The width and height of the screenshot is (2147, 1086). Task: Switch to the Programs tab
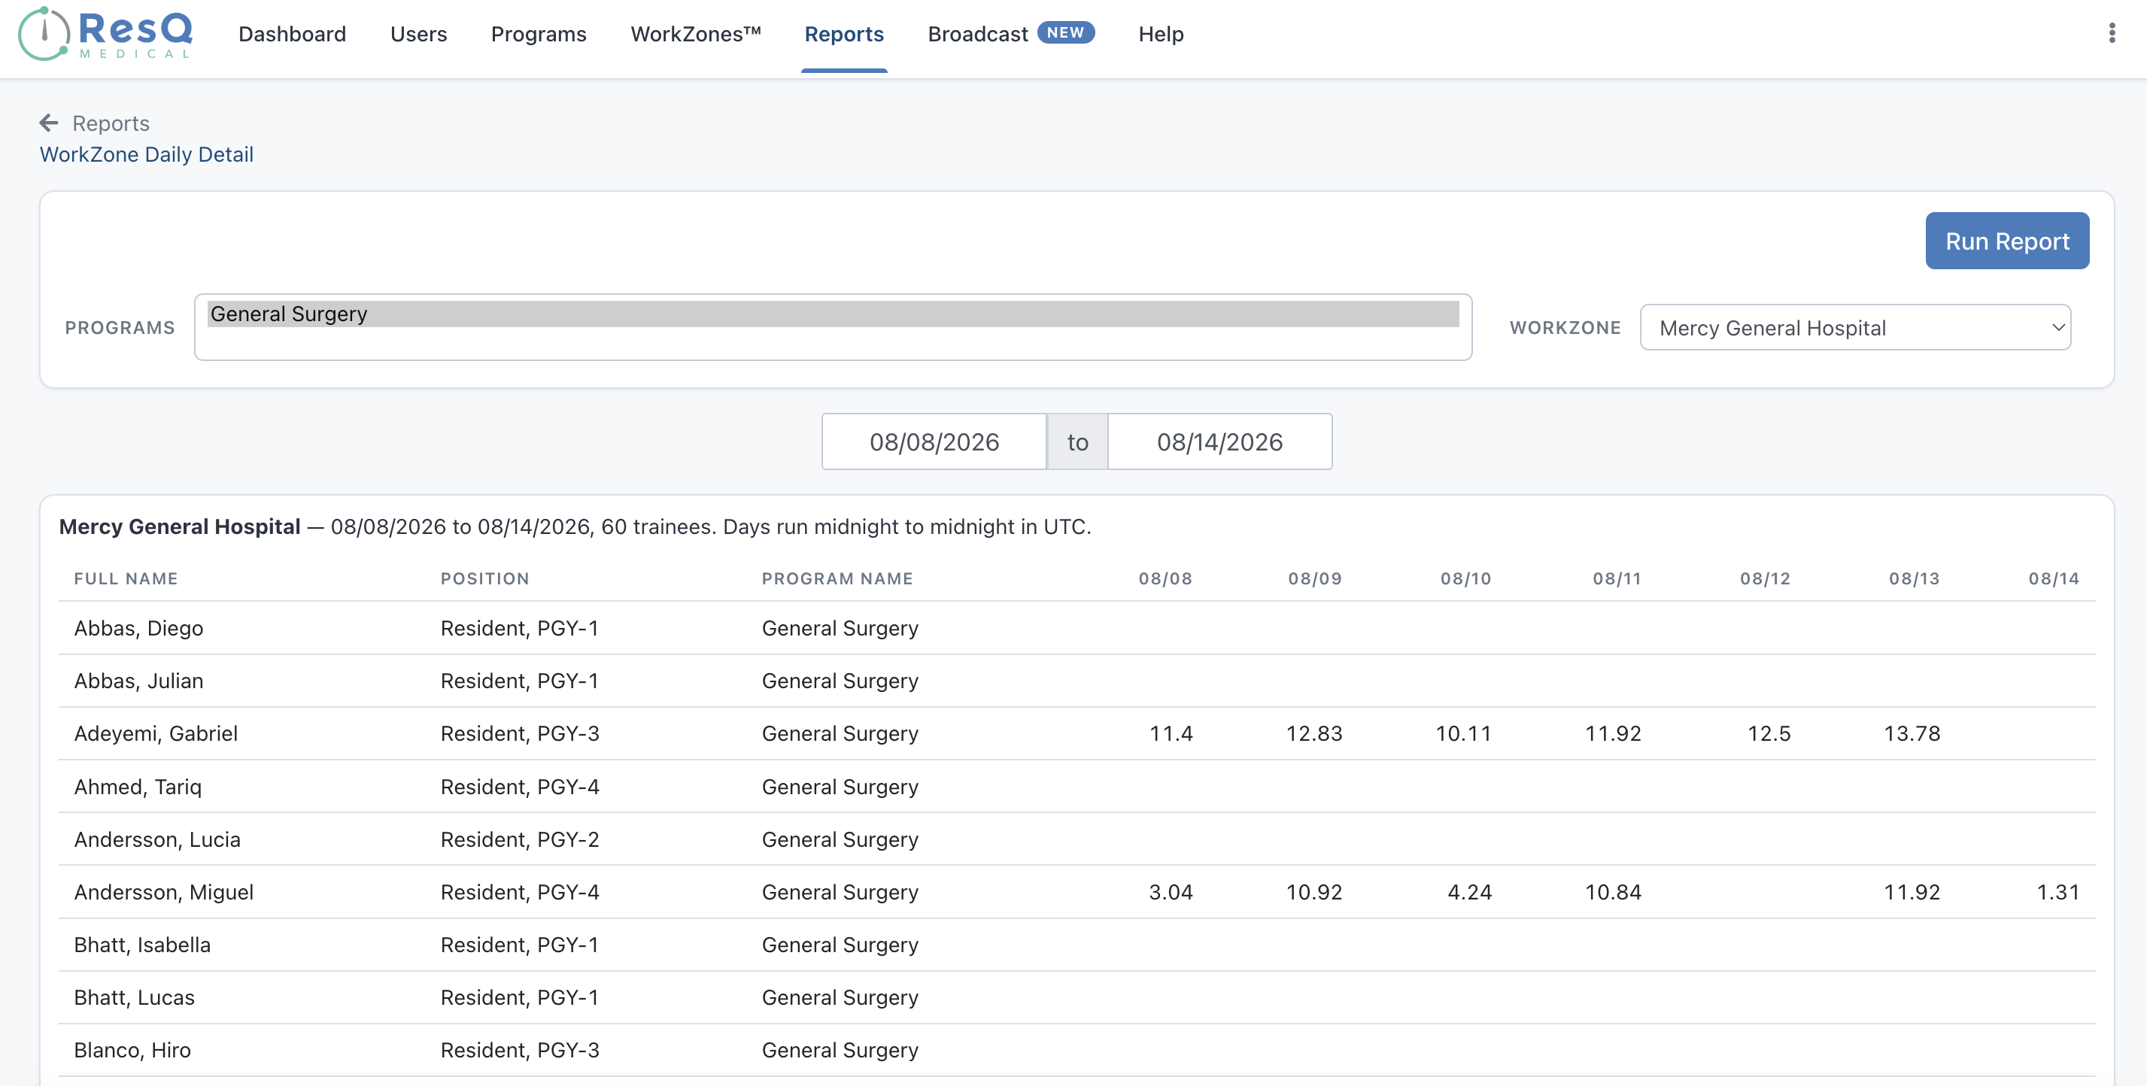[x=539, y=34]
